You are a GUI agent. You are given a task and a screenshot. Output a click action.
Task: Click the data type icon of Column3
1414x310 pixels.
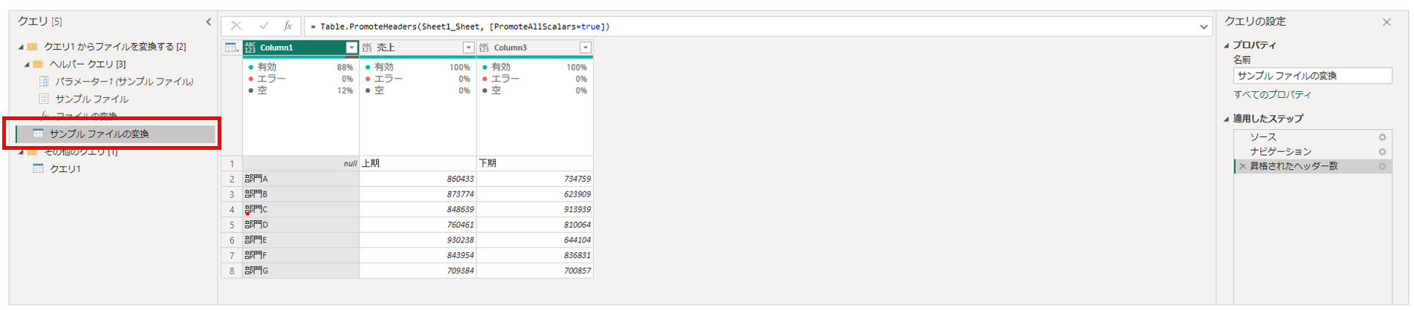tap(484, 47)
